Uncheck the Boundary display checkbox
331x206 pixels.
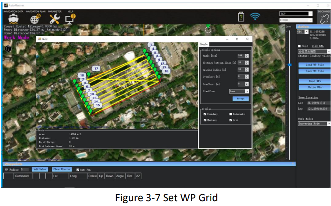[205, 114]
